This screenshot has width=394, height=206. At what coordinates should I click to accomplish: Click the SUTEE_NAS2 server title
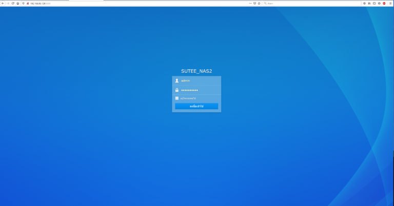coord(196,71)
